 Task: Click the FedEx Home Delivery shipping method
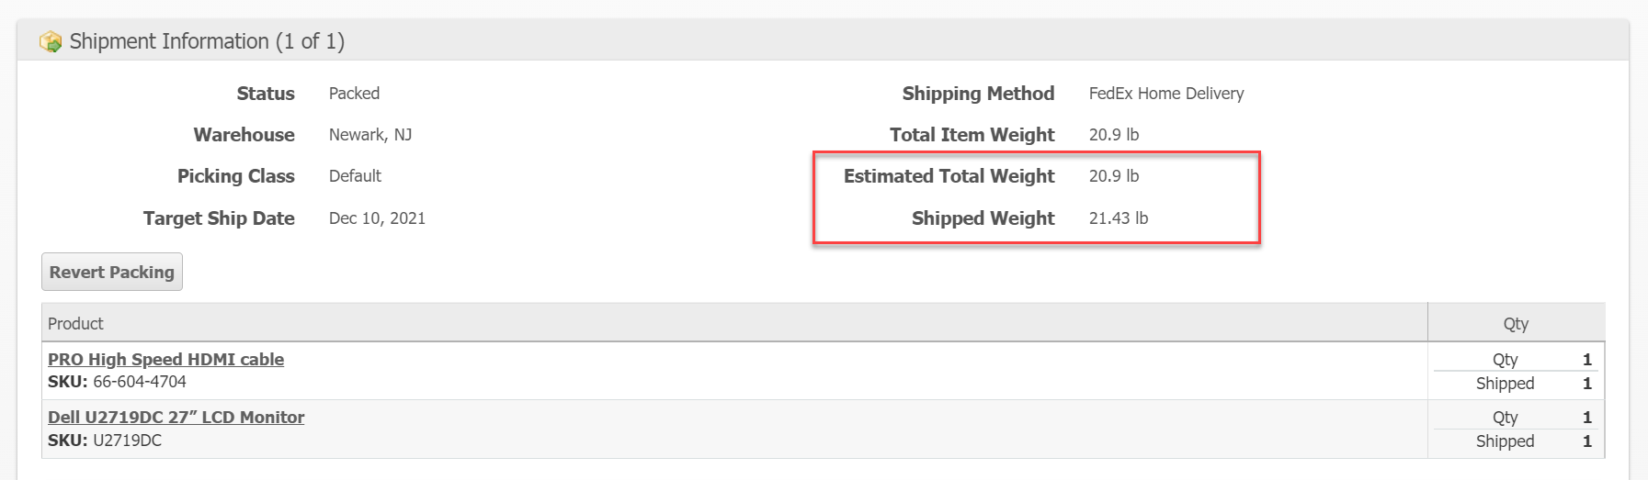[x=1165, y=94]
